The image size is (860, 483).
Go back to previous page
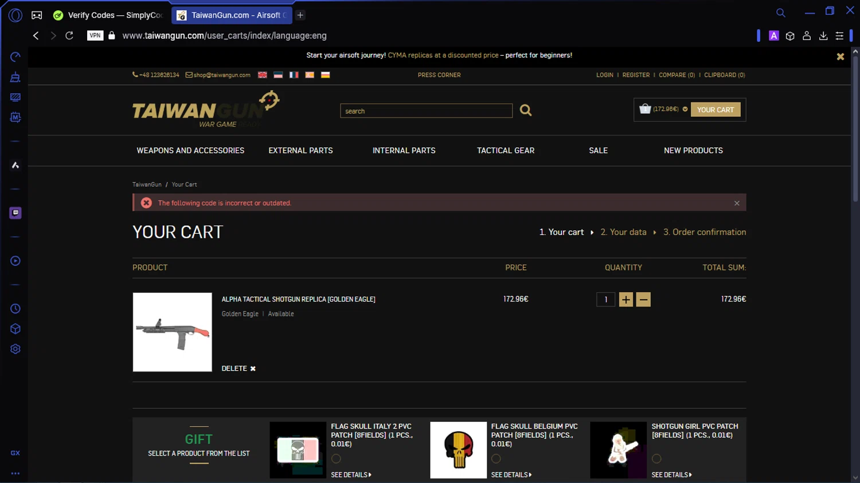36,36
